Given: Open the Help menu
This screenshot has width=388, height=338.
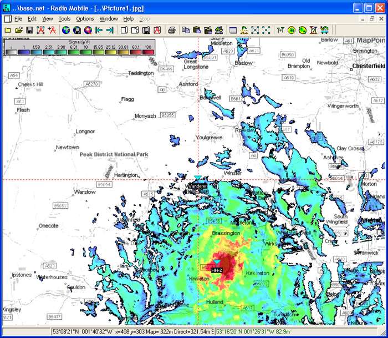Looking at the screenshot, I should pos(129,18).
